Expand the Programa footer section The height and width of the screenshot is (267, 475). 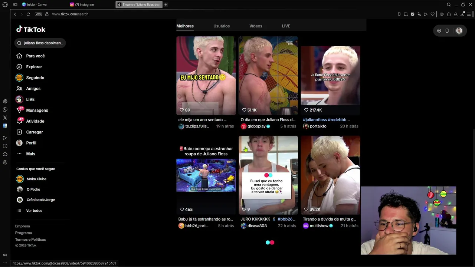pyautogui.click(x=23, y=233)
